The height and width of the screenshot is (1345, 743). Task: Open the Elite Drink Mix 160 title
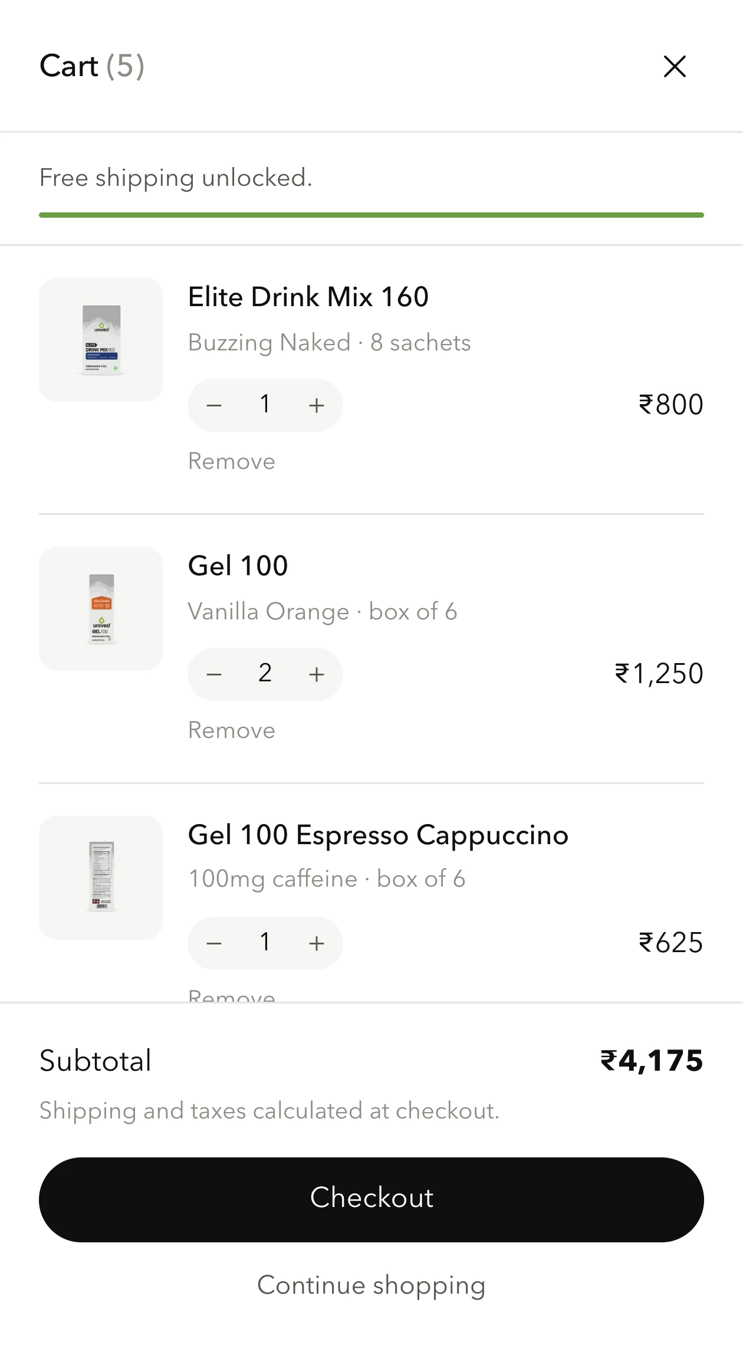pos(308,297)
